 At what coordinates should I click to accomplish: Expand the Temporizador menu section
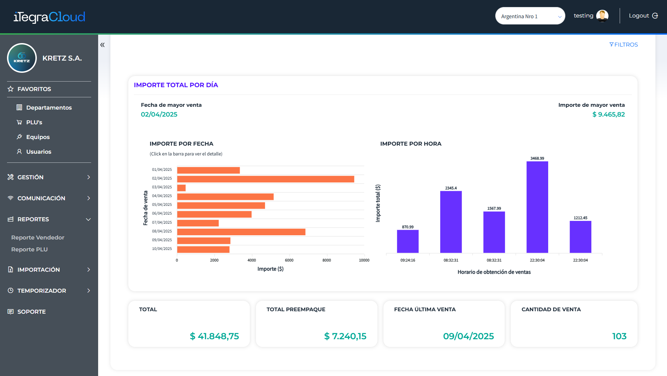[49, 291]
